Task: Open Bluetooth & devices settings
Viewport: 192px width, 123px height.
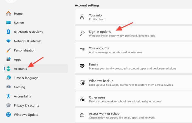Action: click(36, 32)
